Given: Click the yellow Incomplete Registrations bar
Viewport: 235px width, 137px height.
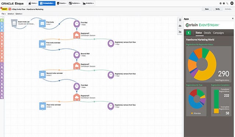Looking at the screenshot, I should (x=216, y=111).
